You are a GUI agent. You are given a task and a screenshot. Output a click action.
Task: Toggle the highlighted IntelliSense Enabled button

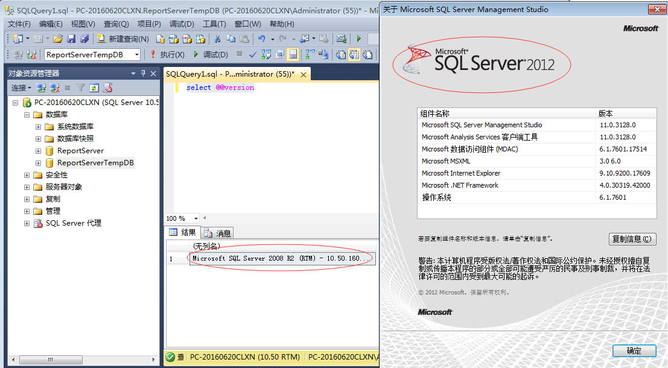click(x=293, y=54)
